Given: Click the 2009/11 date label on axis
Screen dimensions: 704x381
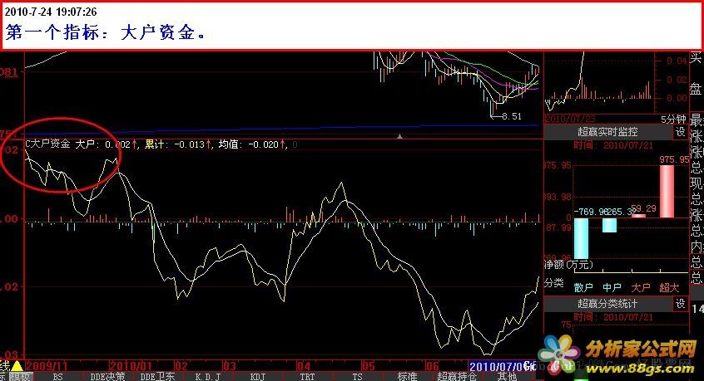Looking at the screenshot, I should pos(47,366).
